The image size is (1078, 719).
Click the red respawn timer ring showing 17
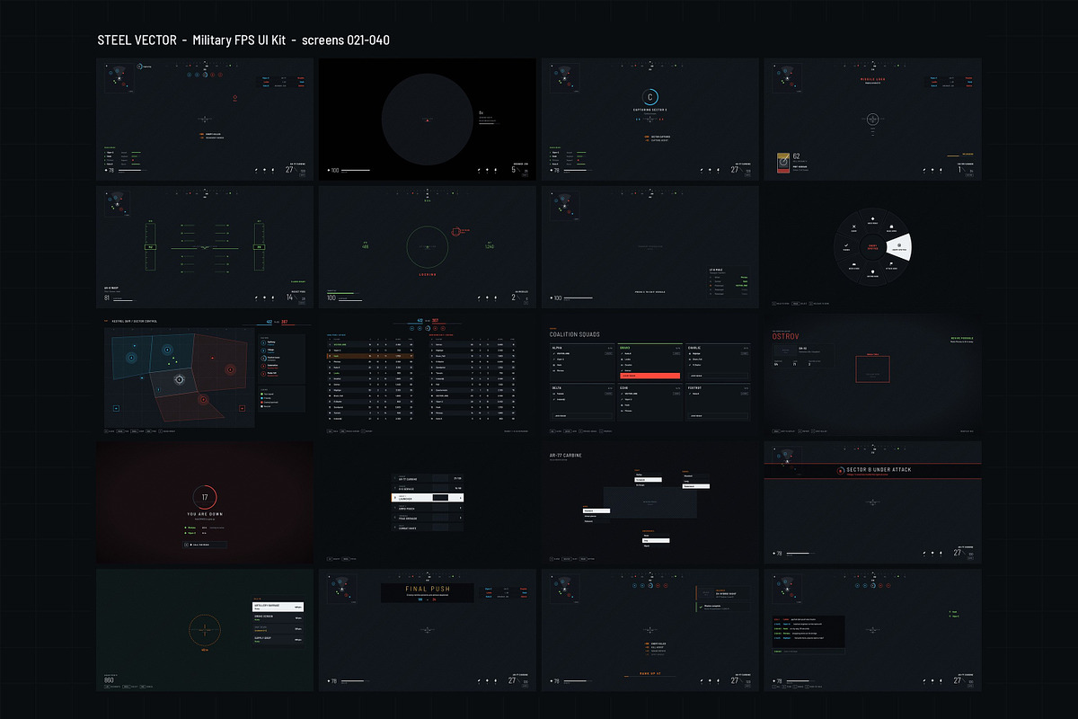[x=205, y=497]
